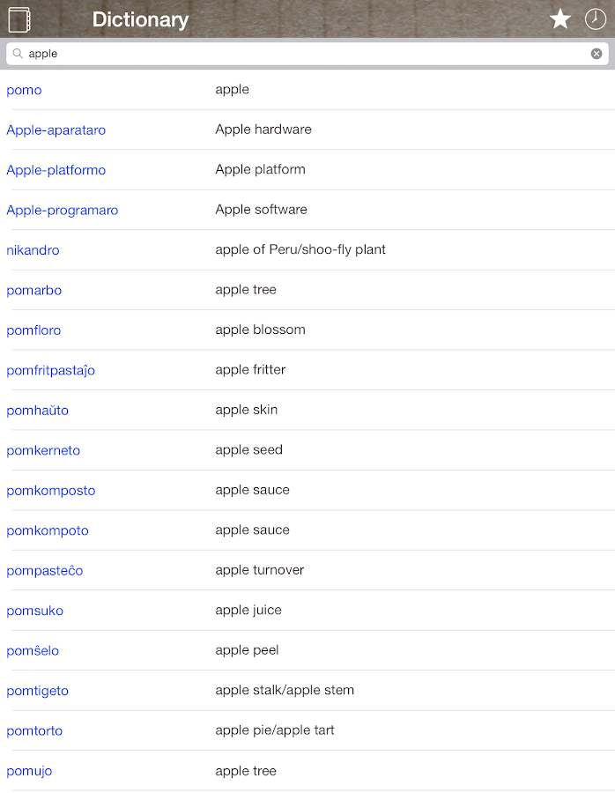The height and width of the screenshot is (793, 615).
Task: Clear the search field with the X
Action: (x=596, y=54)
